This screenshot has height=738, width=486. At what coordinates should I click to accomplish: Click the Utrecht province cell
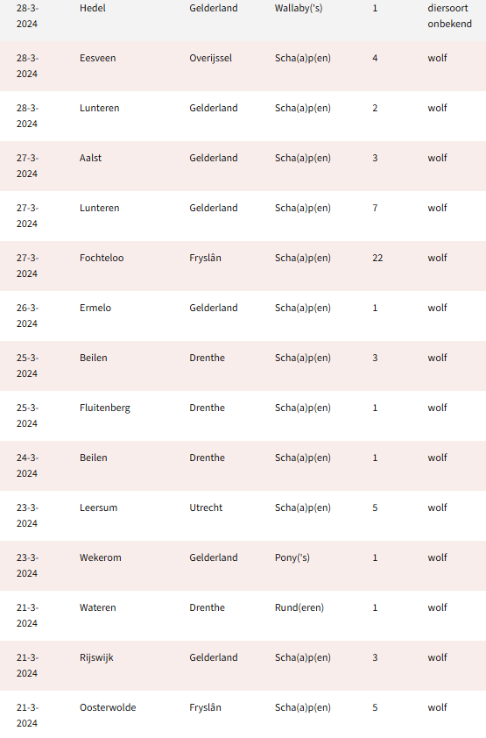pos(206,507)
